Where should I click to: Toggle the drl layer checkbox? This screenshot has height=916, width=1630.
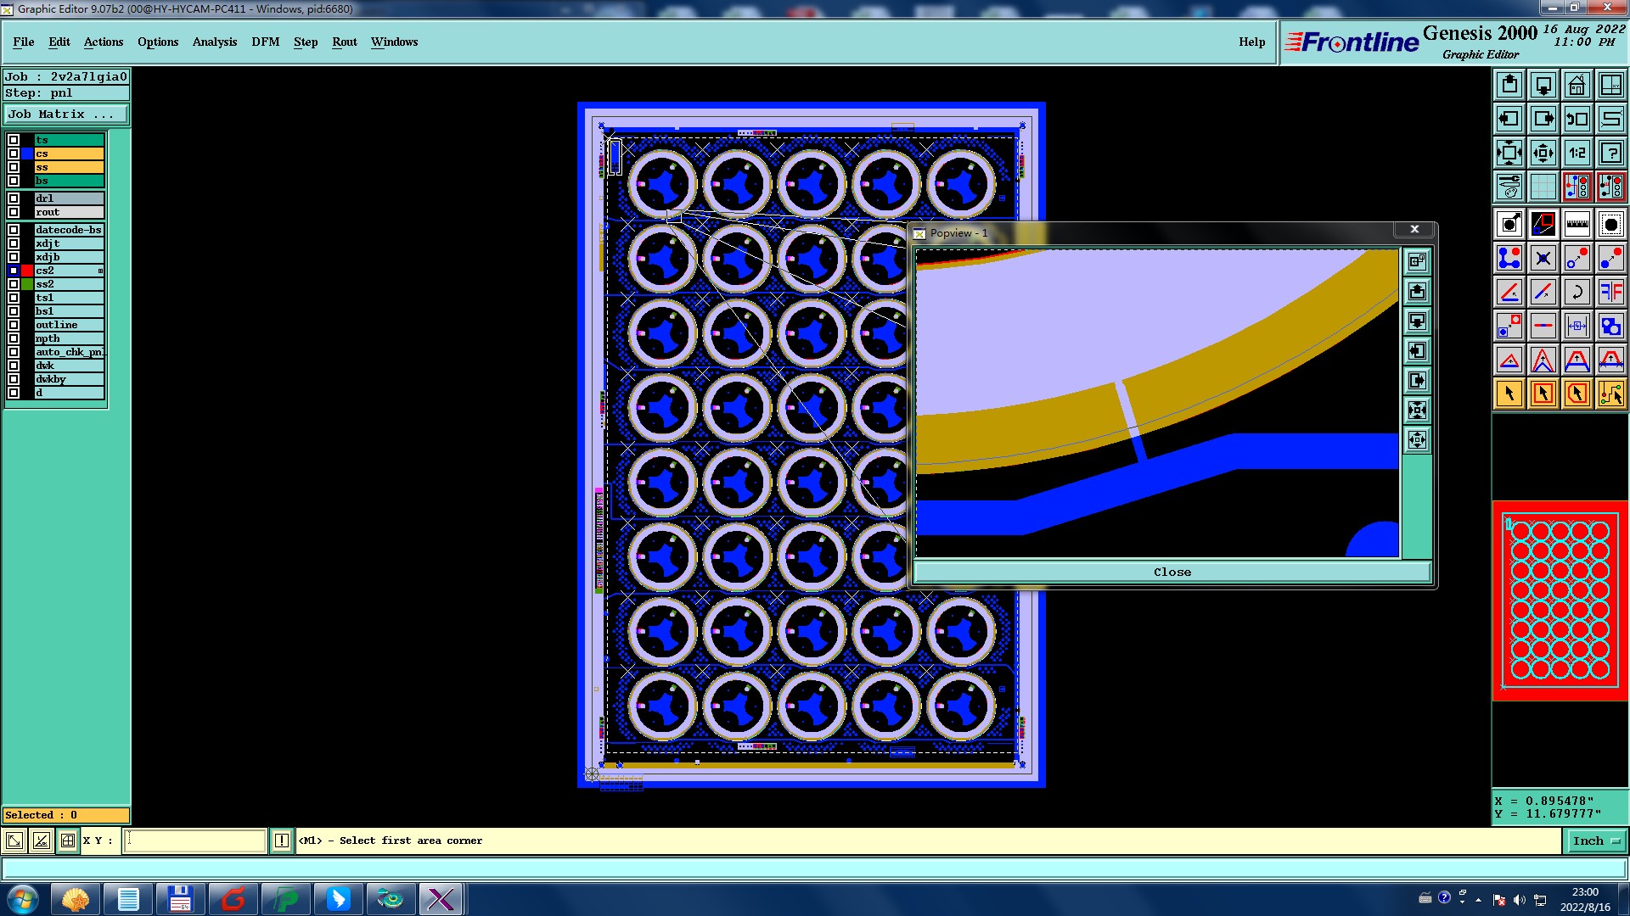(14, 198)
